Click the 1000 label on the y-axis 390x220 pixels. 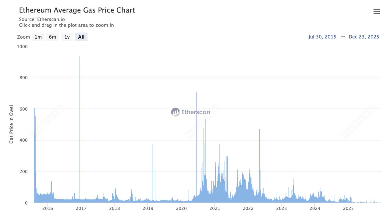(22, 46)
